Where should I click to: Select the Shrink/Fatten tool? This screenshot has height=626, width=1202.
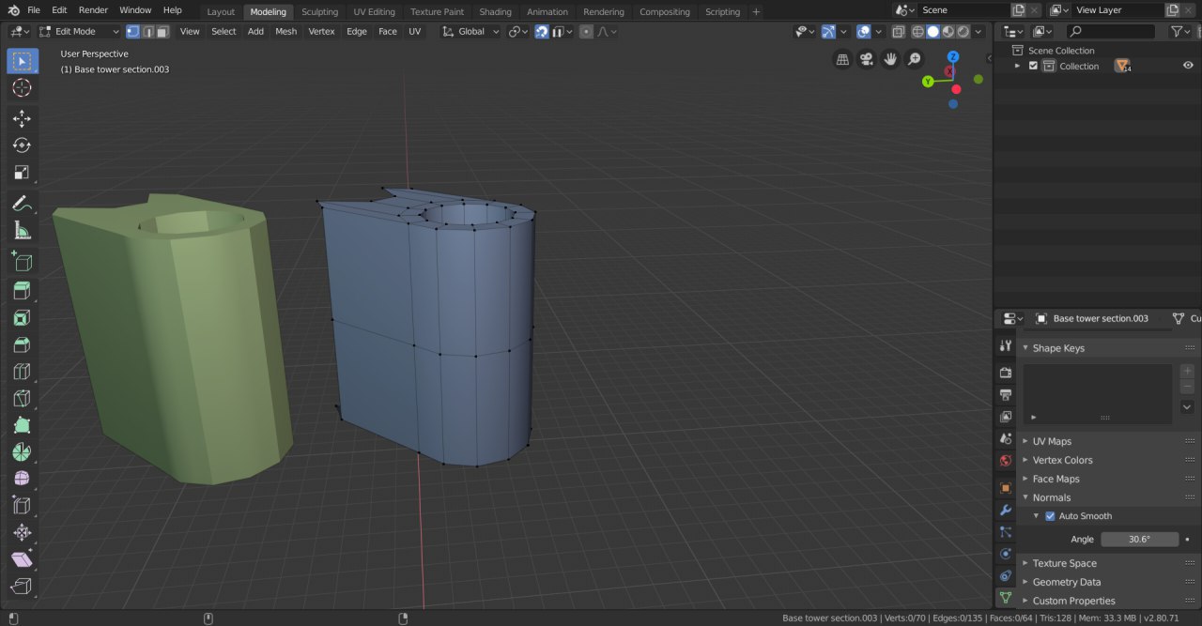[x=23, y=533]
